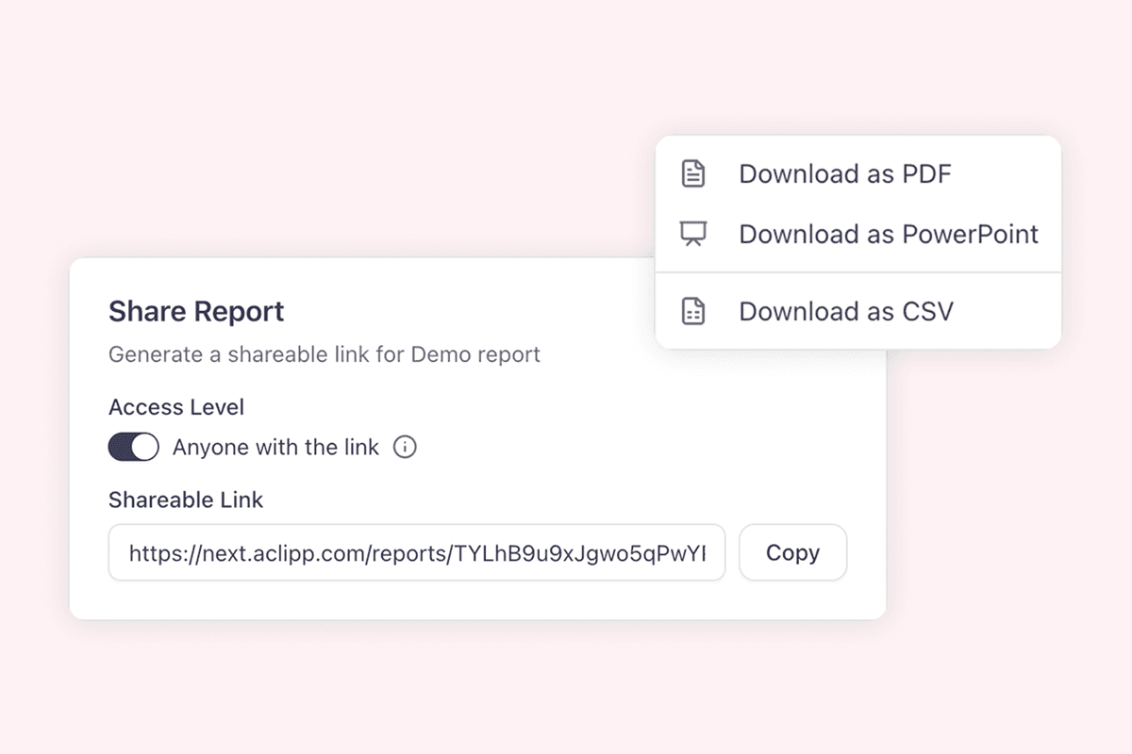Pick Download as CSV from the menu

click(x=848, y=311)
